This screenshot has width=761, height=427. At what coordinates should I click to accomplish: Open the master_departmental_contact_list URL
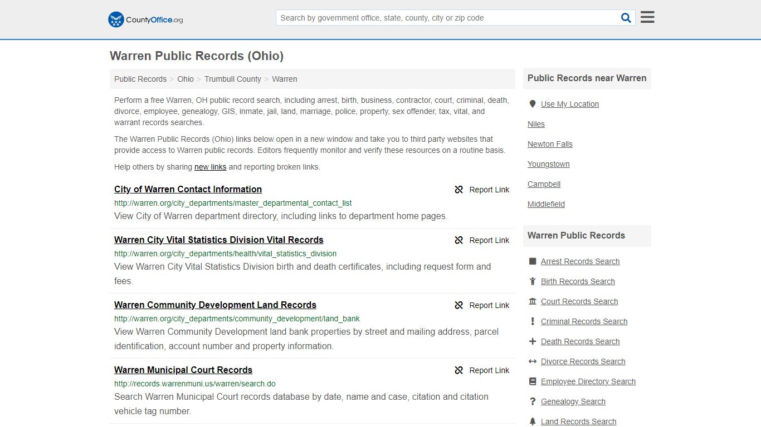pyautogui.click(x=233, y=203)
